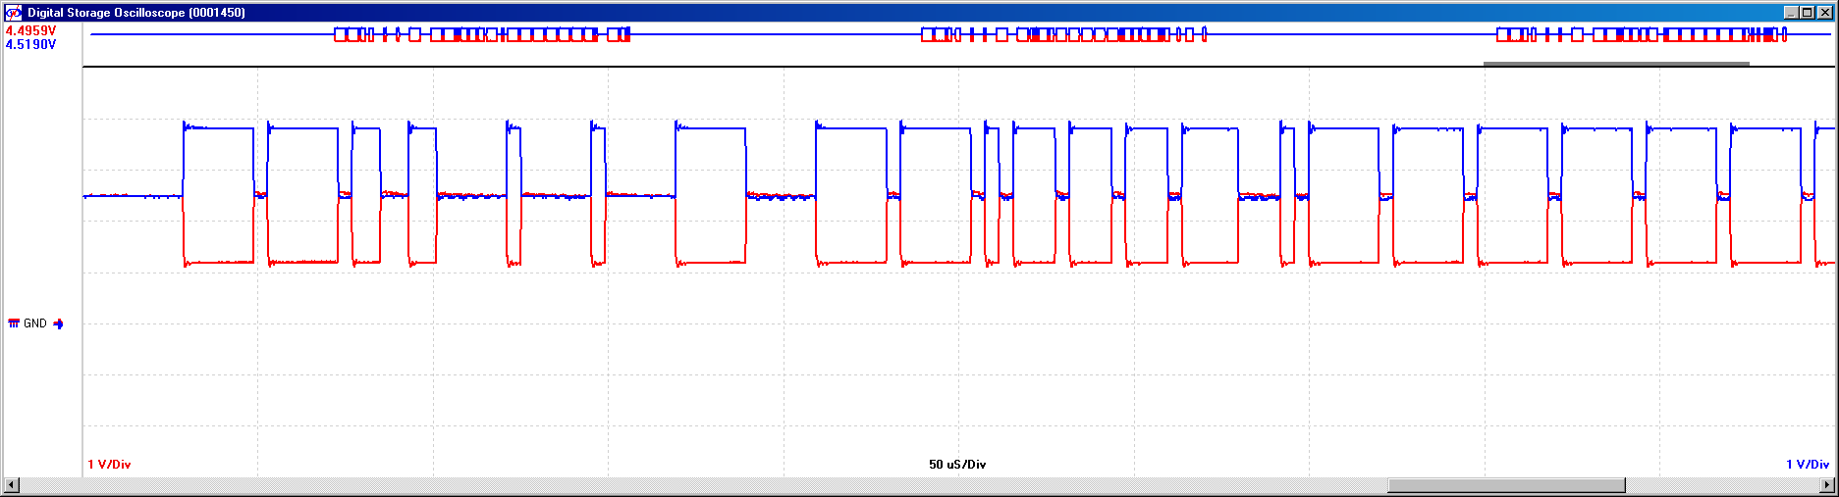Click the middle burst in overview waveform strip
Screen dimensions: 1839x497
click(1064, 34)
